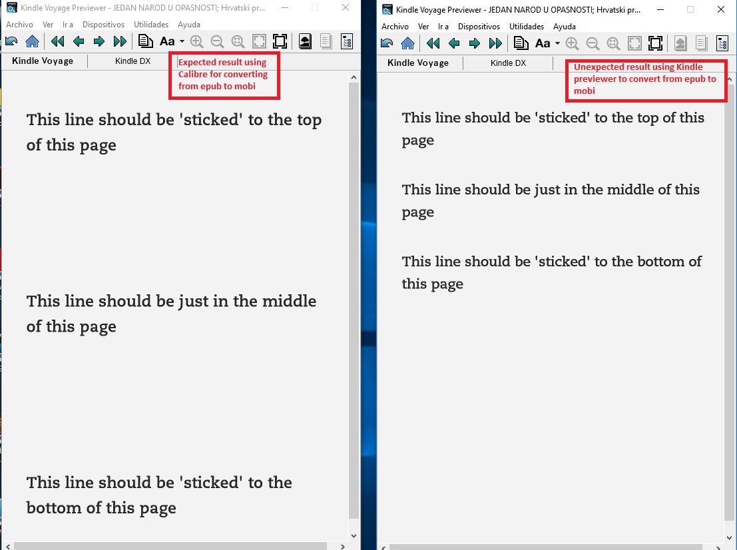Zoom out magnifier in left window
Viewport: 737px width, 550px height.
pos(217,41)
